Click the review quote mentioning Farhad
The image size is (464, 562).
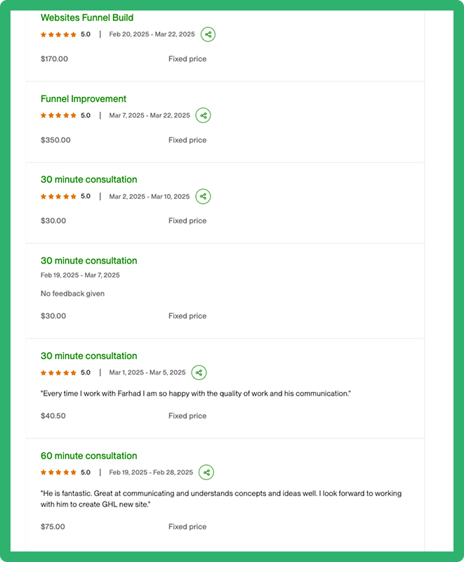coord(195,393)
